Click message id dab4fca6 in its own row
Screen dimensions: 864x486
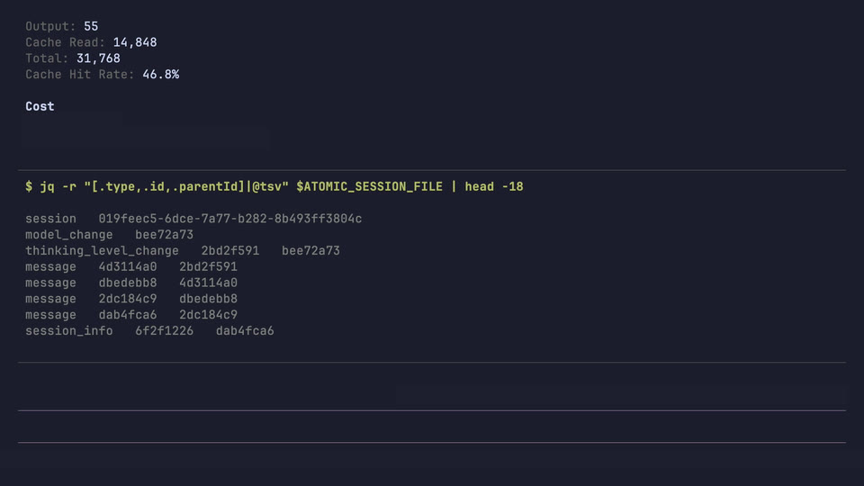tap(128, 315)
